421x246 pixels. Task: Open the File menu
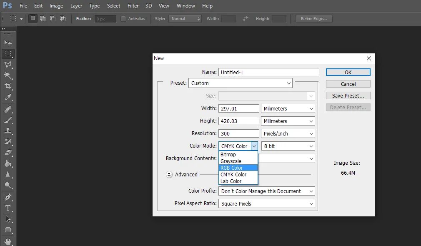pos(23,6)
